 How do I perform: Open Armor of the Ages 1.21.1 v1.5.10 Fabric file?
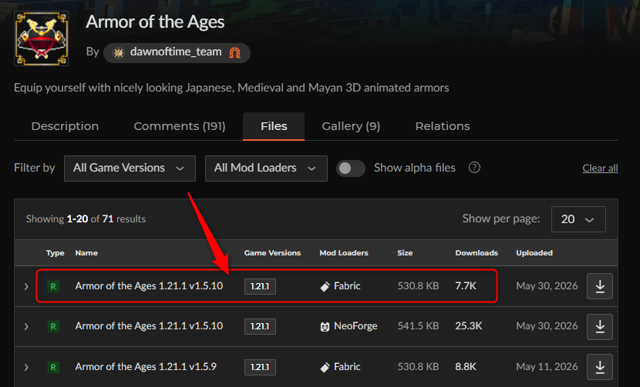point(149,286)
